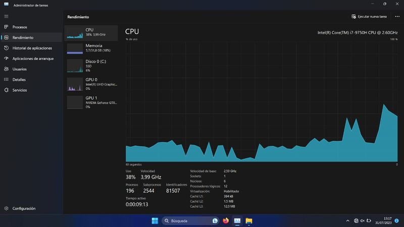Click the Servicios gear icon

click(x=6, y=90)
